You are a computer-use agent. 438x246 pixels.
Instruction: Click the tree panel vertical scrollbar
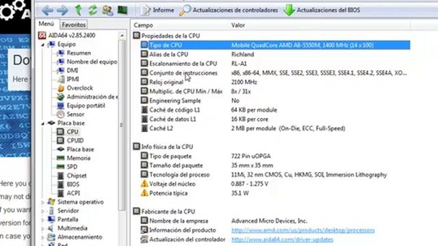[122, 125]
